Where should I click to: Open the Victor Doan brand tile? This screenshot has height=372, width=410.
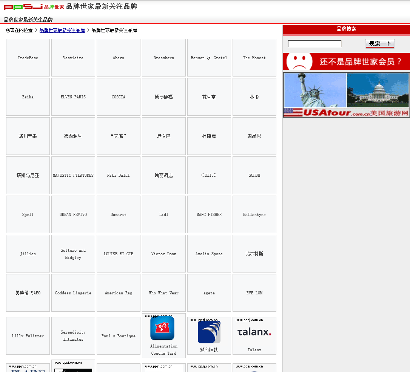(164, 254)
